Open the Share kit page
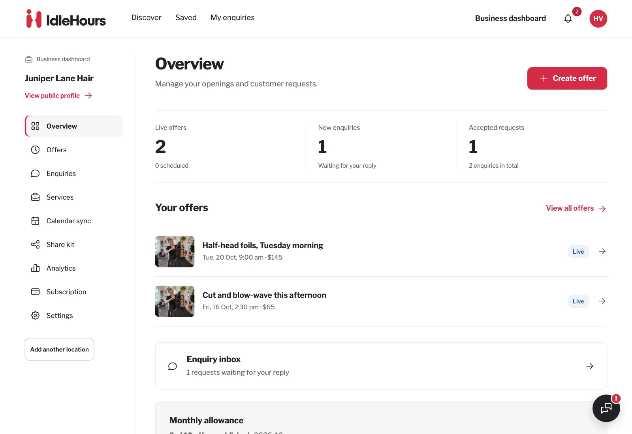The width and height of the screenshot is (632, 434). click(73, 245)
